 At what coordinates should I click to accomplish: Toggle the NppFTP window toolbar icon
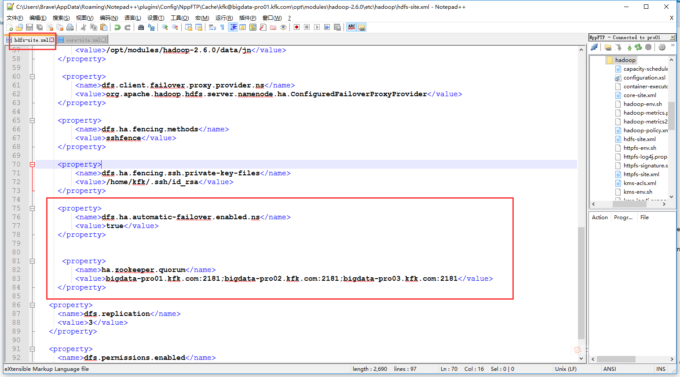[x=362, y=27]
